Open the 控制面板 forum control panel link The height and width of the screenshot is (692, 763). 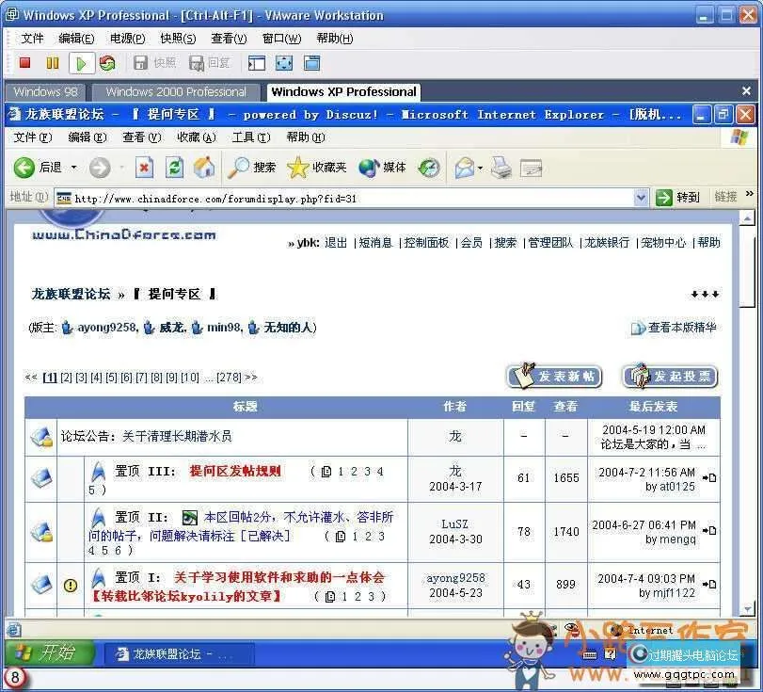coord(427,242)
